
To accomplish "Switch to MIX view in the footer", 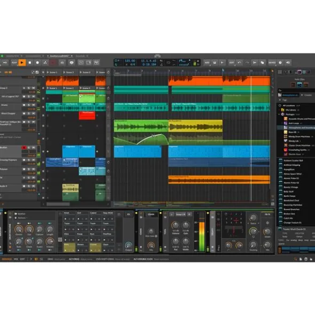I will 16,259.
